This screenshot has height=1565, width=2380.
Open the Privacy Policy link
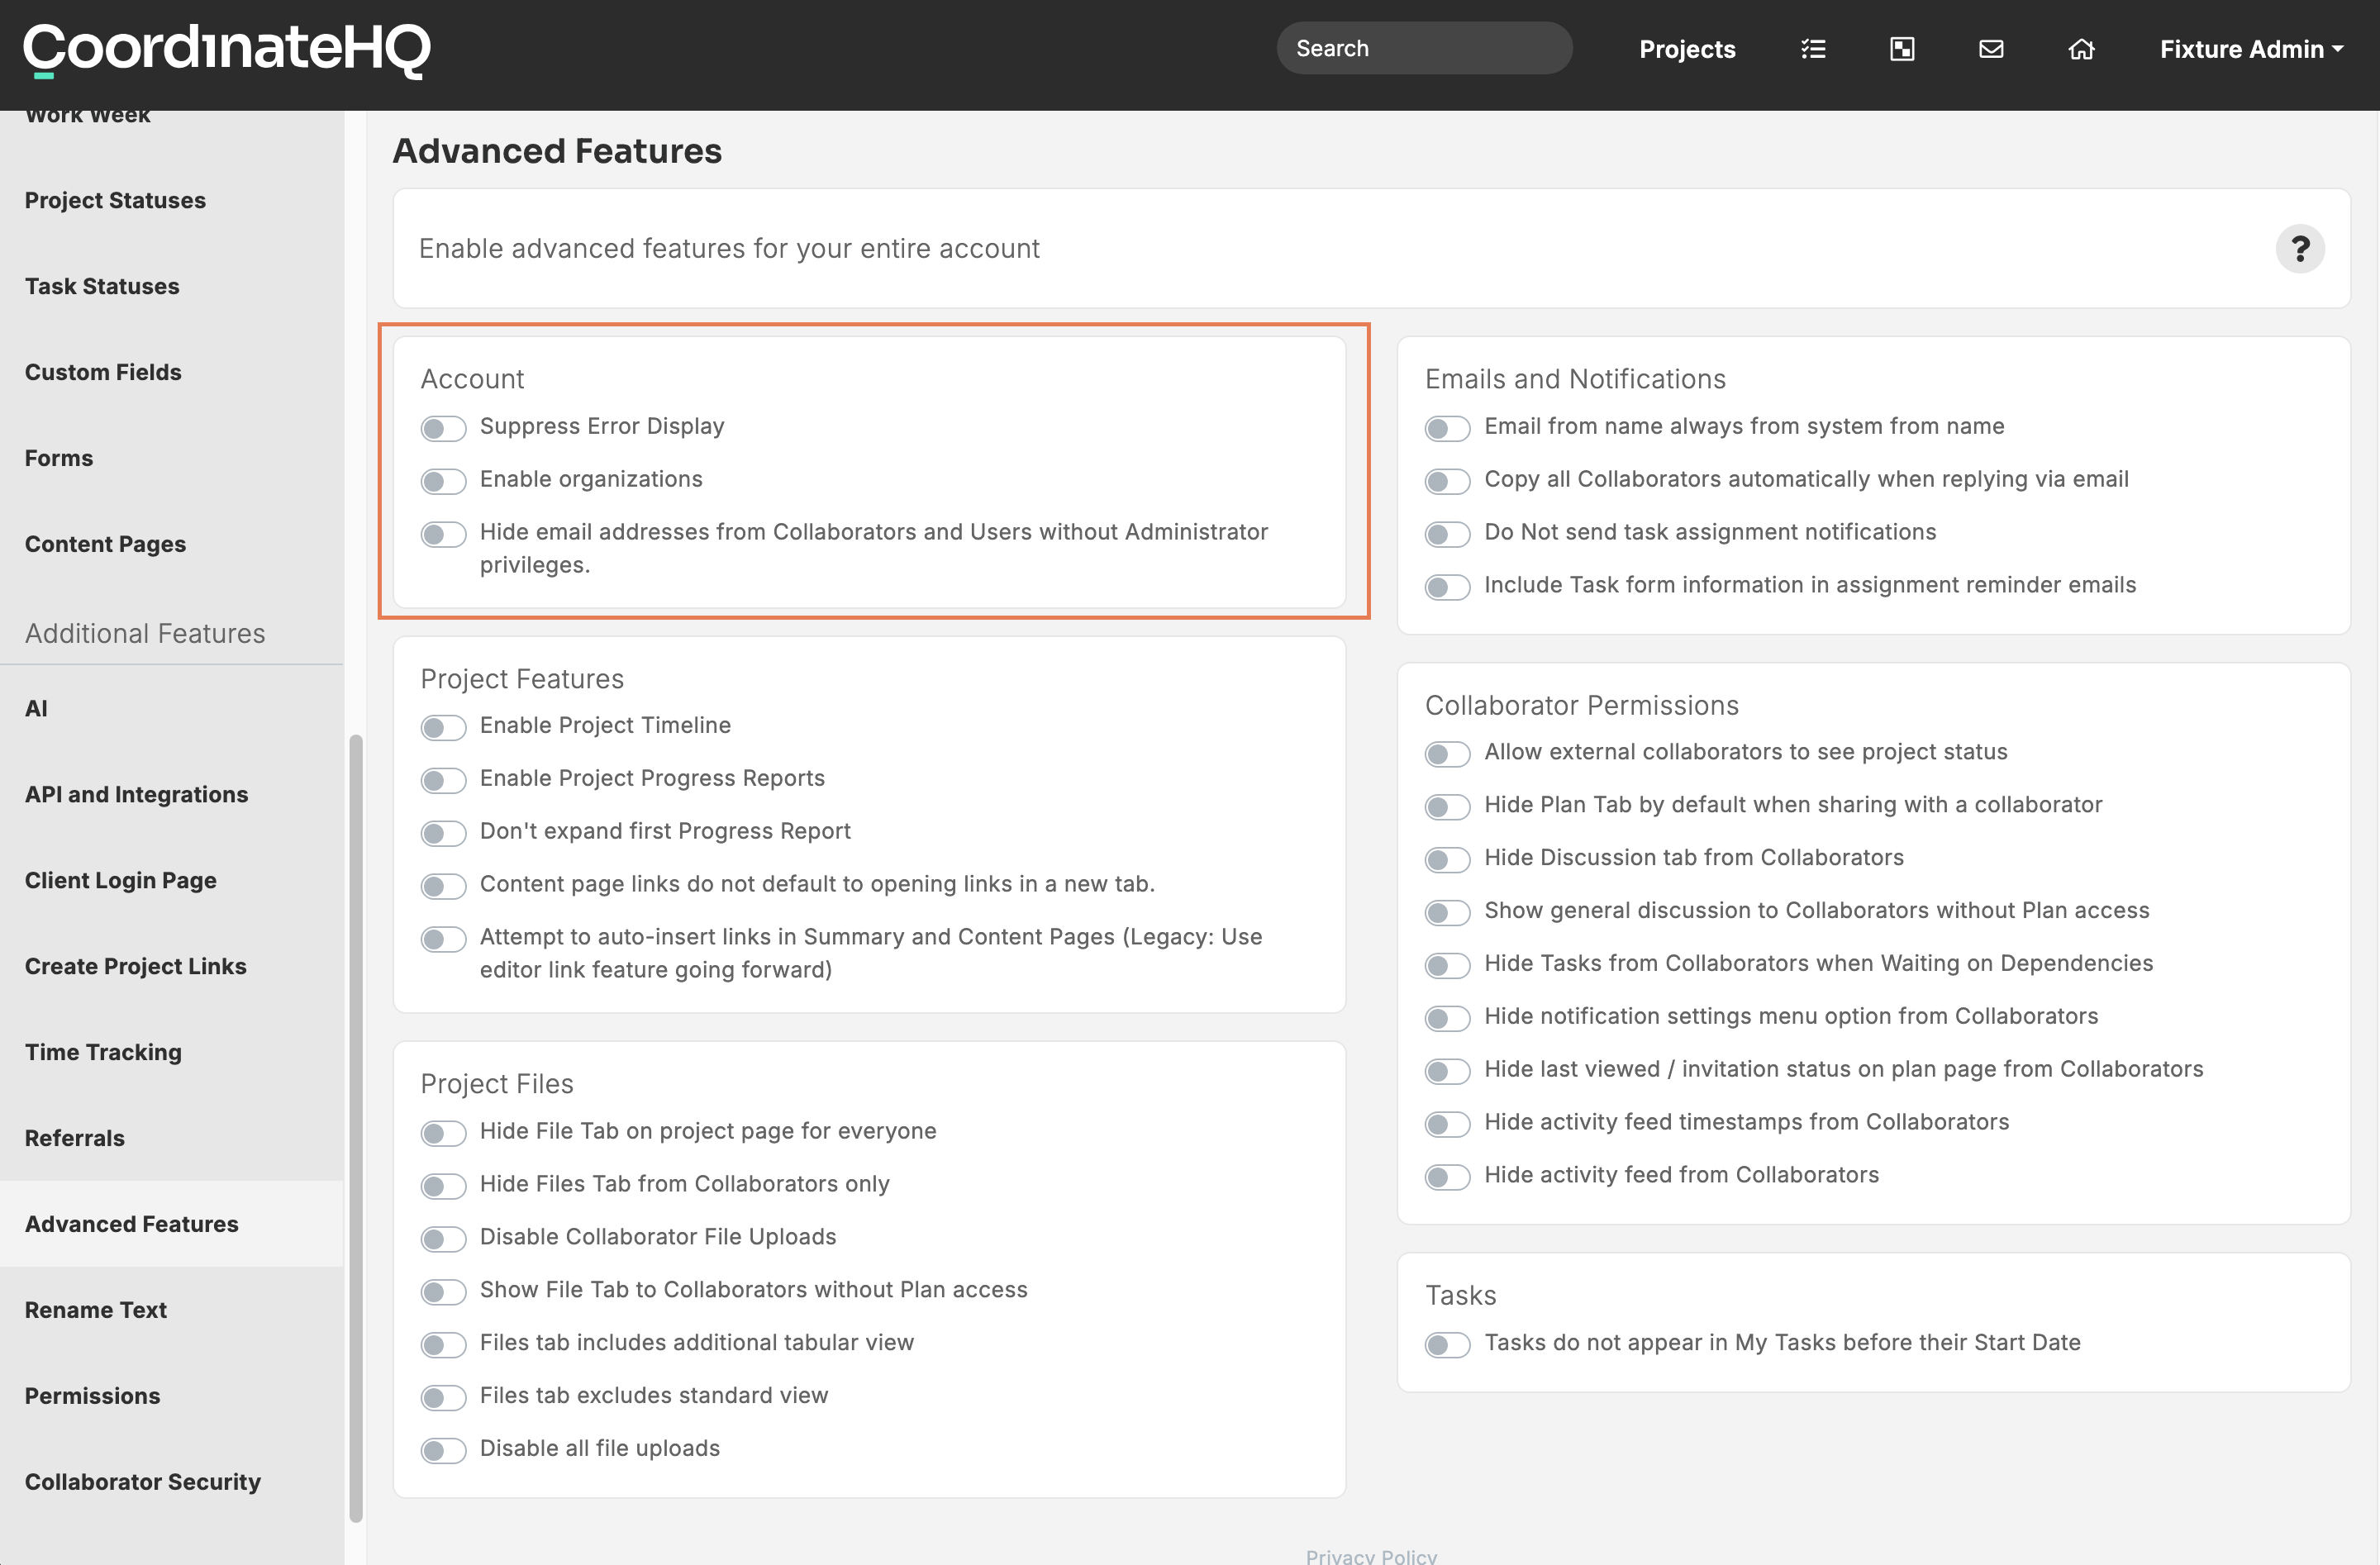[1371, 1555]
